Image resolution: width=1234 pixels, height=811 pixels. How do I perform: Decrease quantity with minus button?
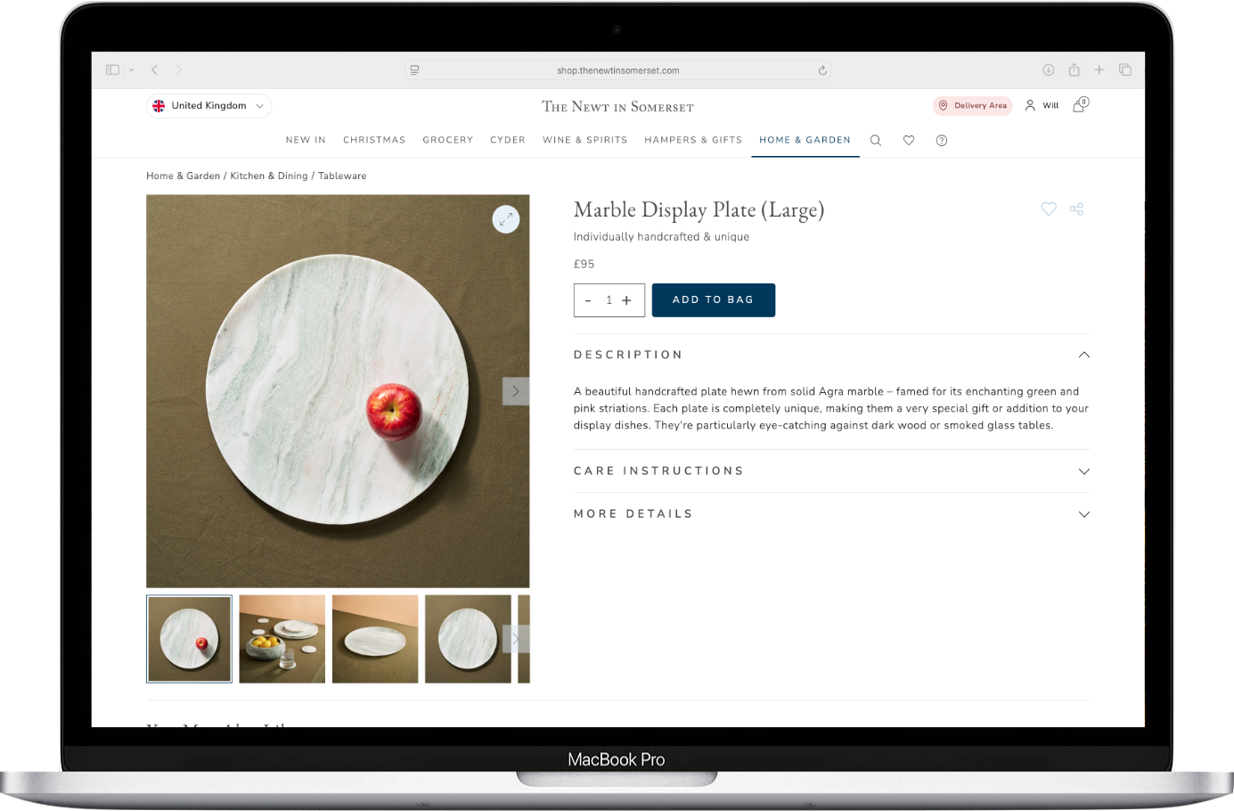[588, 300]
